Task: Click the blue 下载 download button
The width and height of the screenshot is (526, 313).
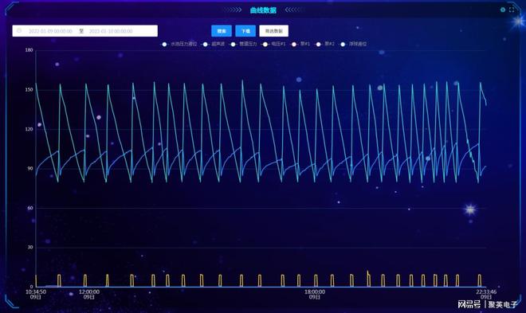Action: coord(245,31)
